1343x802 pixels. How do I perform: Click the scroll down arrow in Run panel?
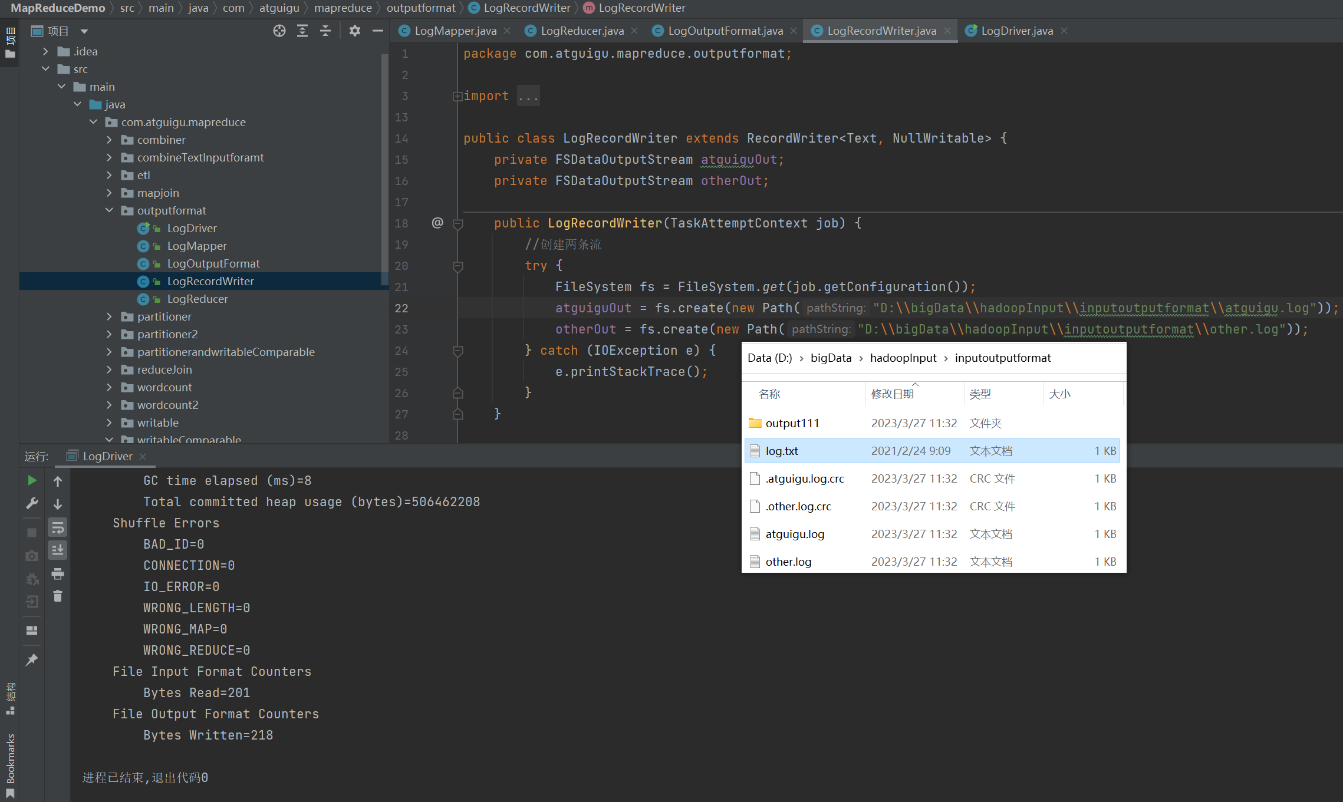[x=58, y=504]
